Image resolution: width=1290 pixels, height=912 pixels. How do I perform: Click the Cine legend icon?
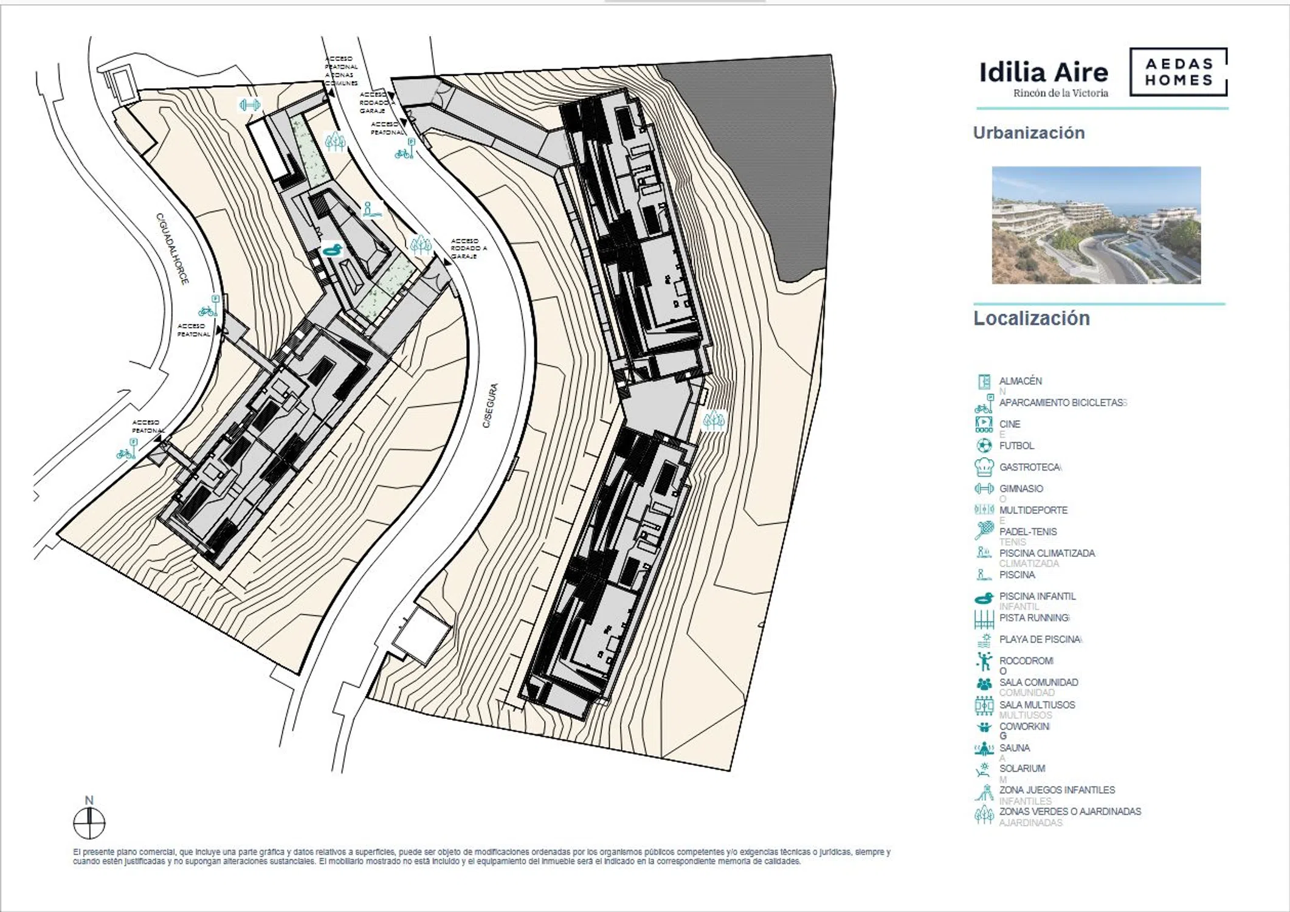click(x=984, y=424)
